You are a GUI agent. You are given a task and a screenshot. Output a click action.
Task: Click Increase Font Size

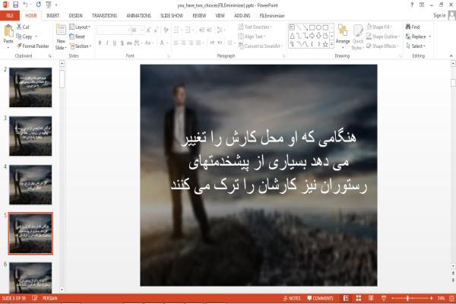click(x=149, y=30)
